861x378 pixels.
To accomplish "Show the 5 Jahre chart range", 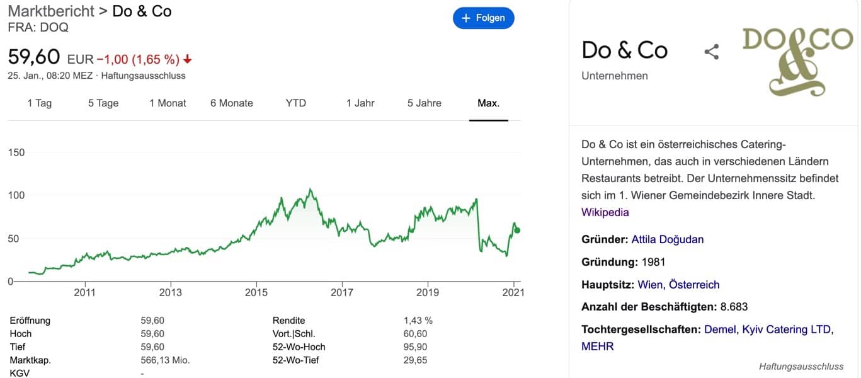I will click(425, 103).
